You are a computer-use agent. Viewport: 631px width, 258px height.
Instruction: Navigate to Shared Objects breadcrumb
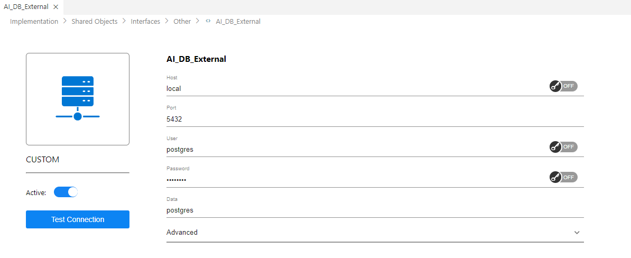pyautogui.click(x=95, y=22)
